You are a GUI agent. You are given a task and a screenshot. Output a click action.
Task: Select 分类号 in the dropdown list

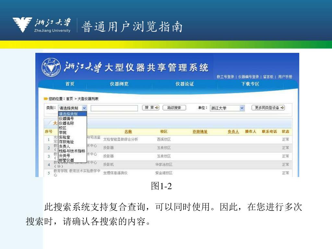coord(72,156)
